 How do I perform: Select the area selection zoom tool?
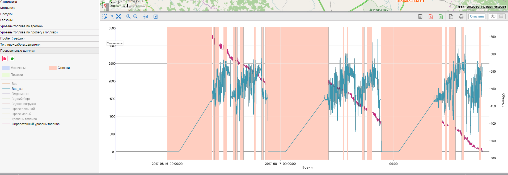(x=105, y=16)
